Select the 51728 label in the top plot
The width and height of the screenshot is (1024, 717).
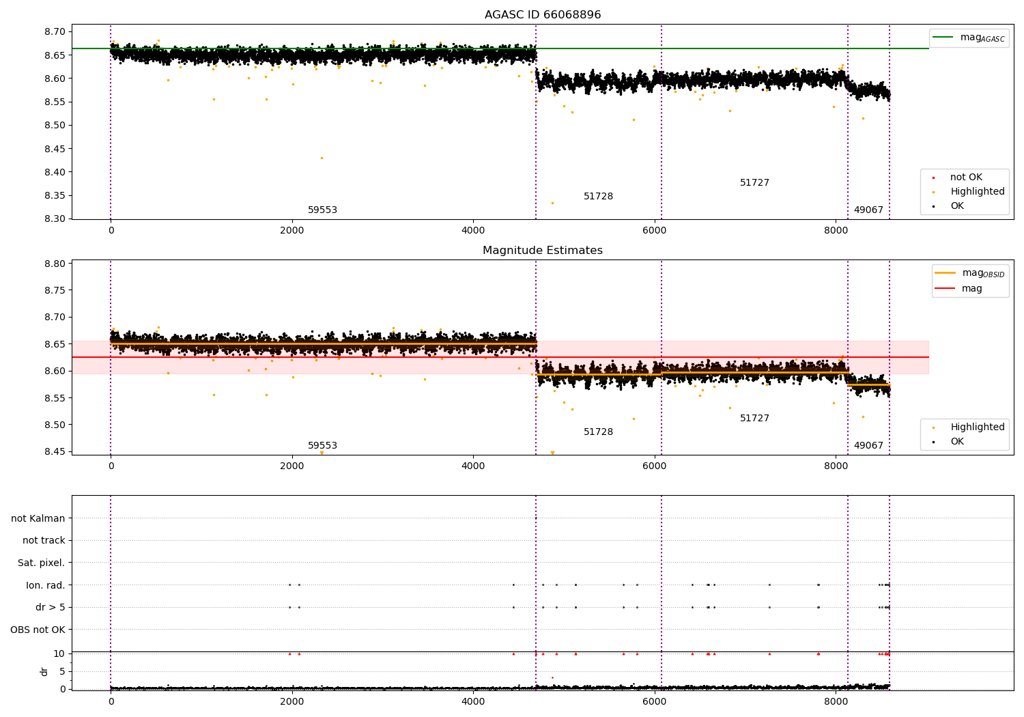click(x=598, y=197)
